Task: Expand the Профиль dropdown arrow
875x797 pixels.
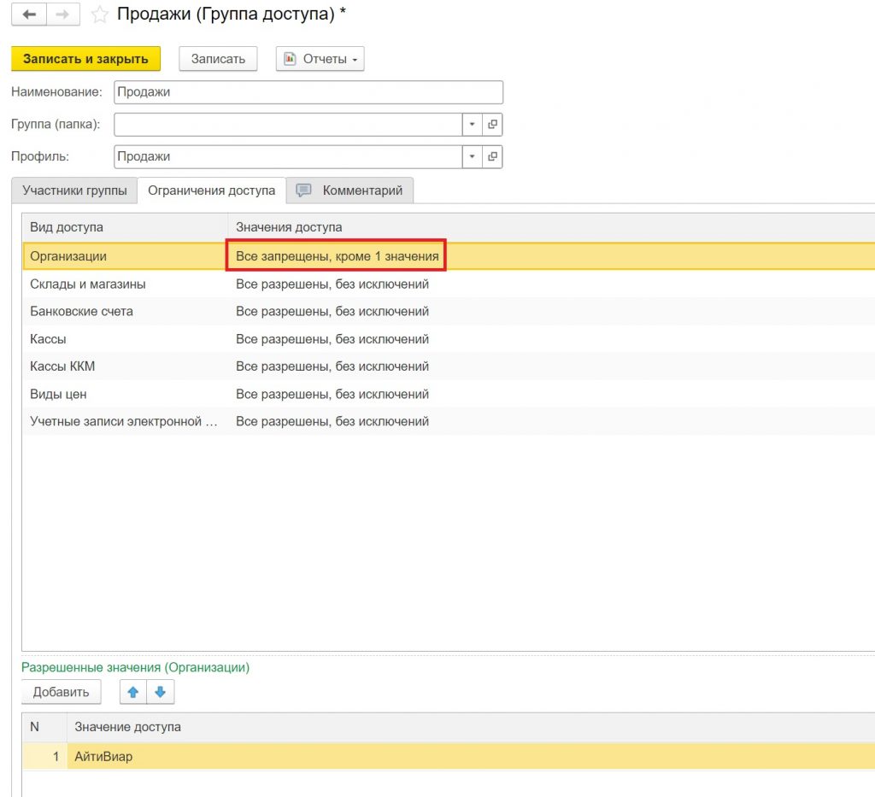Action: coord(472,156)
